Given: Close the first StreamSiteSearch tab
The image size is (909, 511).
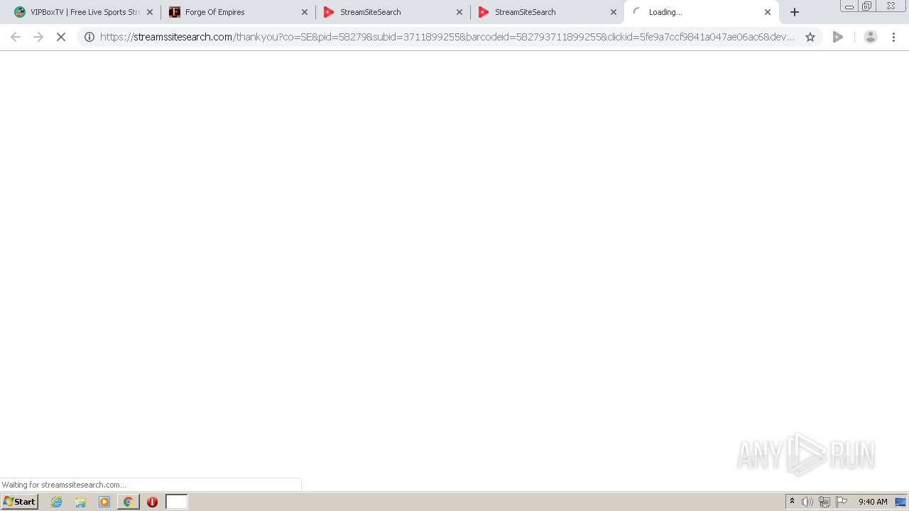Looking at the screenshot, I should click(x=459, y=12).
